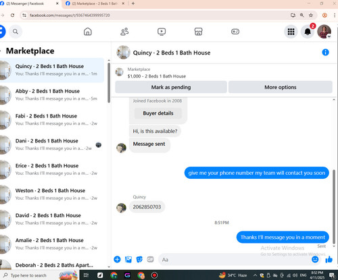Choose a GIF icon in composer
338x280 pixels.
coord(150,259)
